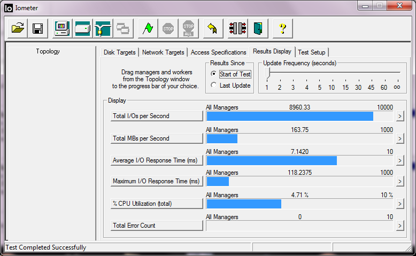Expand details for Total Error Count

[x=400, y=226]
